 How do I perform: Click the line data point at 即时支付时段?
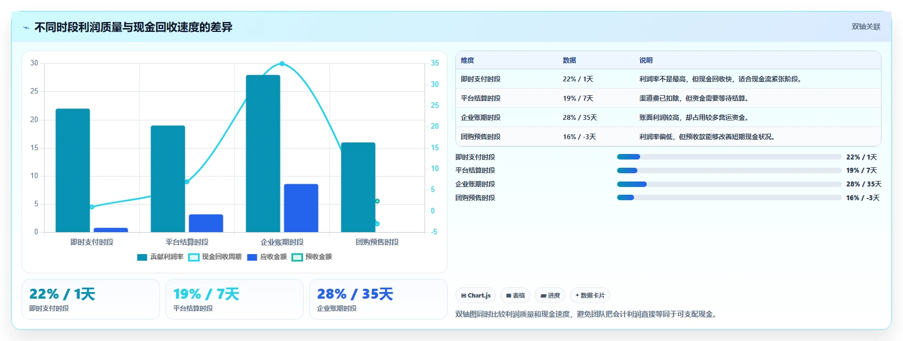(92, 207)
